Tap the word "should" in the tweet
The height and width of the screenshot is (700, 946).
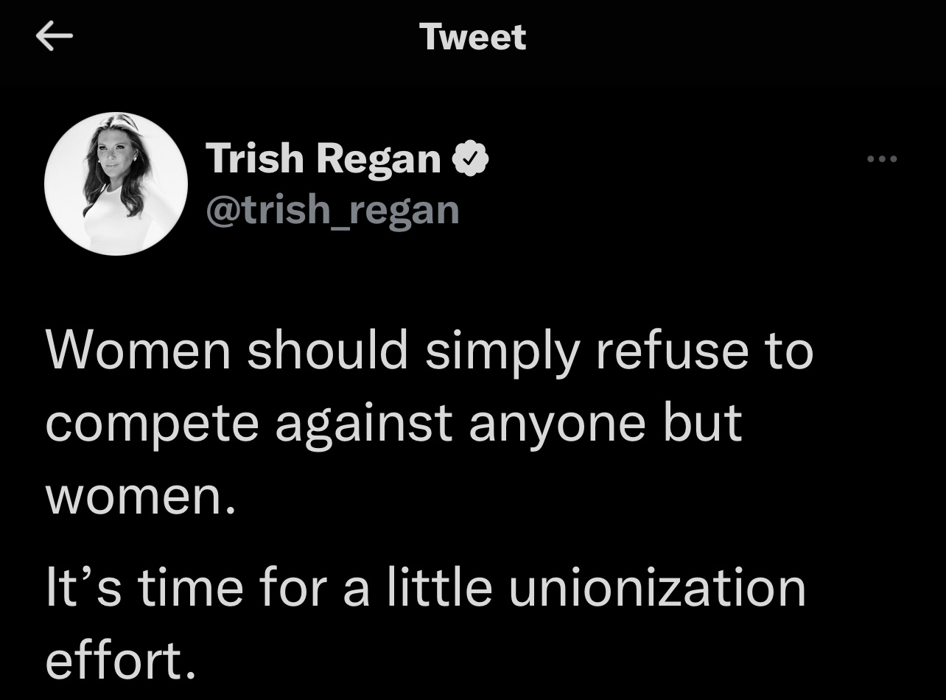(327, 349)
